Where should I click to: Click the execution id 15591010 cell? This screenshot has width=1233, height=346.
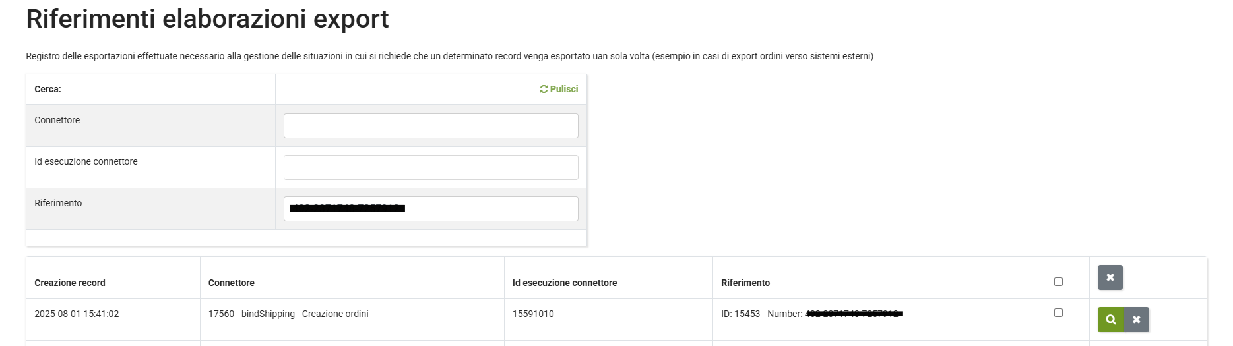(533, 314)
